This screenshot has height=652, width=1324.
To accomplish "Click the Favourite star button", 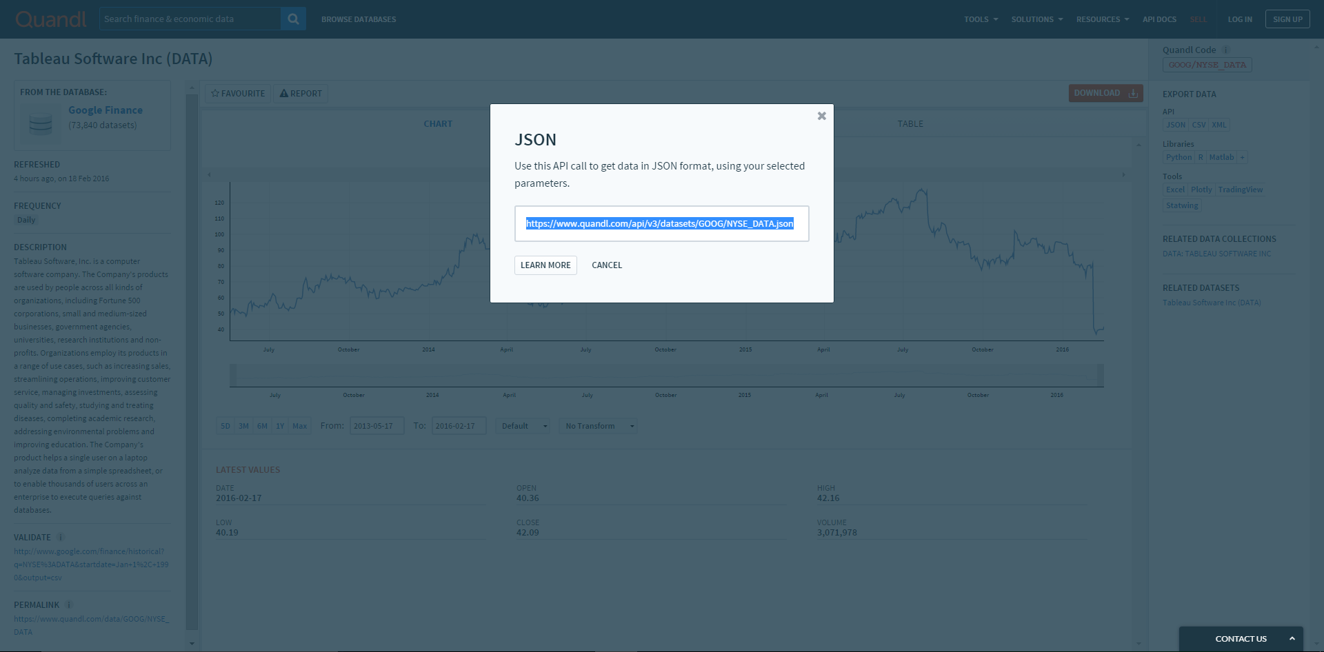I will [x=238, y=94].
